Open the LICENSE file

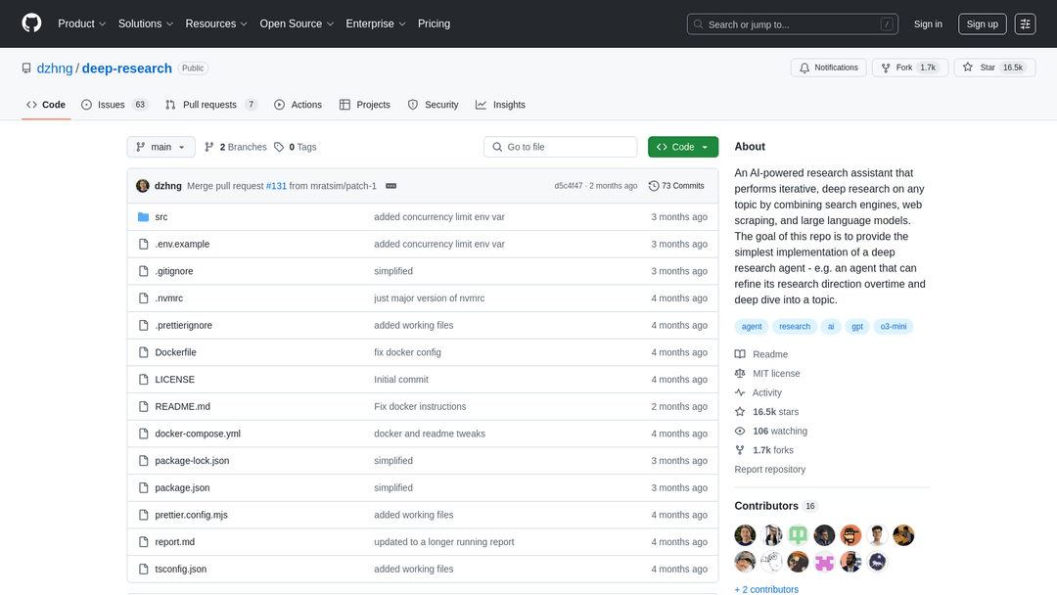[x=174, y=380]
